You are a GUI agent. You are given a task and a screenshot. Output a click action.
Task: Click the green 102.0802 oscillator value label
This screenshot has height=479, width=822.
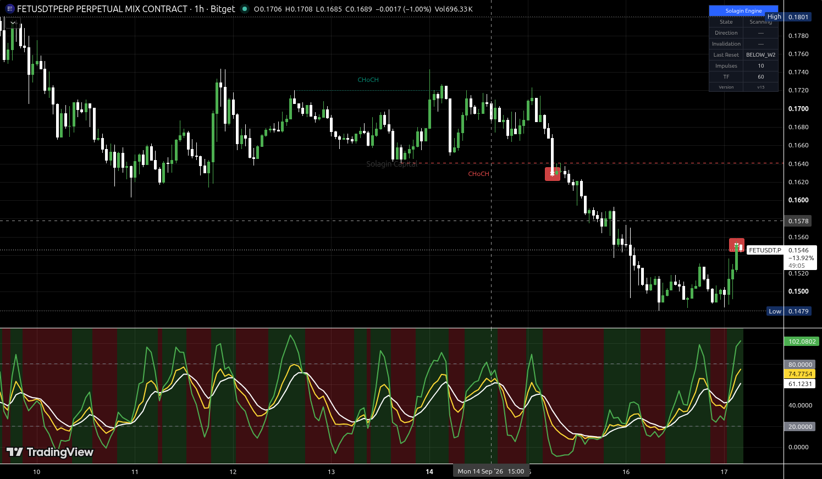[802, 342]
